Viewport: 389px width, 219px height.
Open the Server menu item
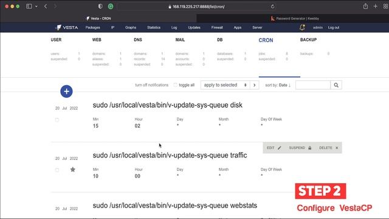257,27
